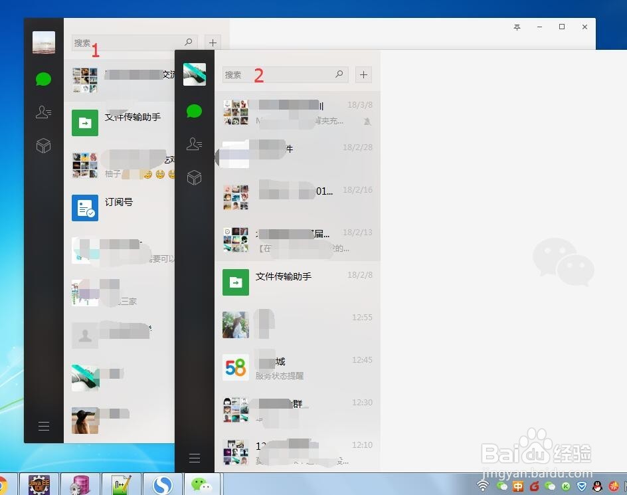The height and width of the screenshot is (495, 627).
Task: Open notepad pencil editor icon on taskbar
Action: coord(121,484)
